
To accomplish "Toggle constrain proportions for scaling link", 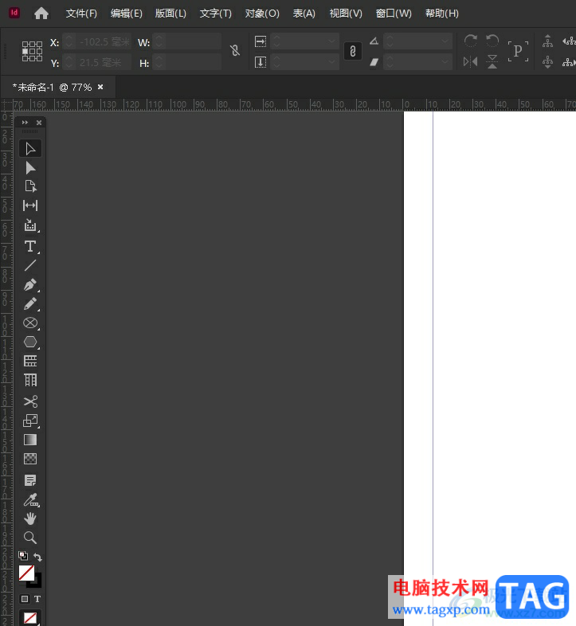I will (353, 51).
